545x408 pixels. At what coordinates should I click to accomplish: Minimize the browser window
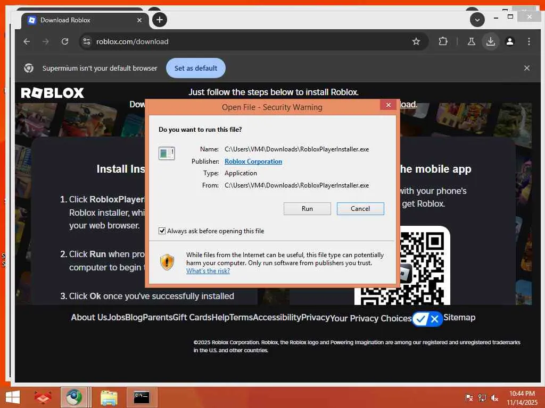click(496, 17)
